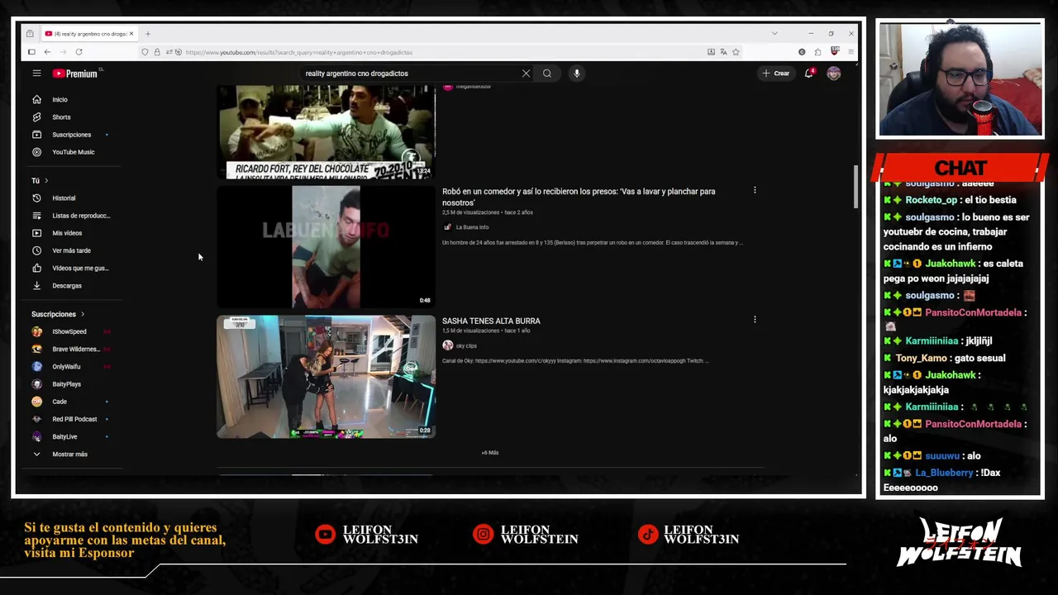
Task: Open La Buena Info channel
Action: pos(472,227)
